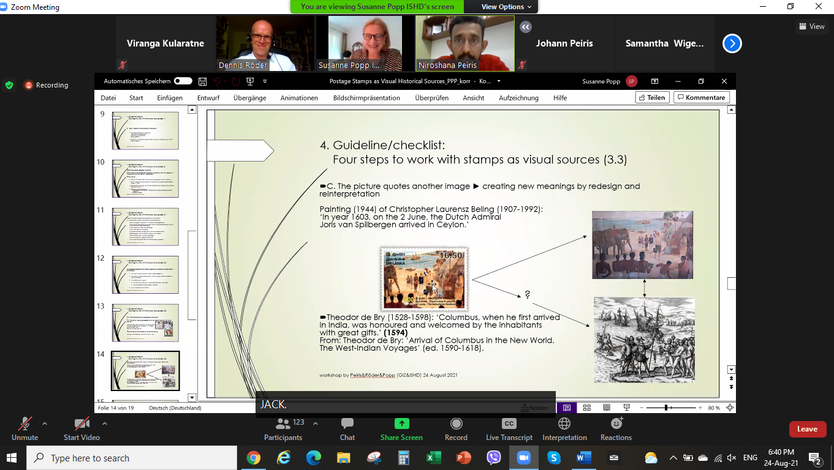The image size is (834, 470).
Task: Open the Einfügen tab
Action: [x=170, y=98]
